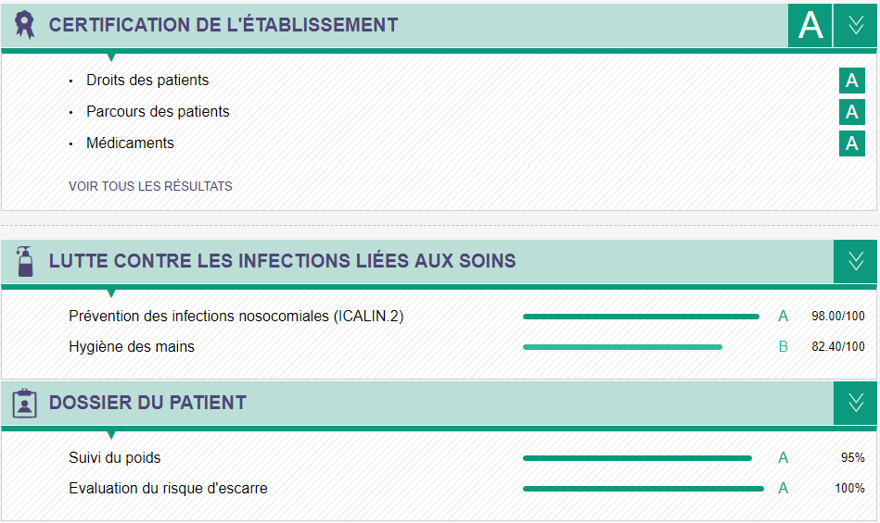
Task: Collapse the Dossier du patient section
Action: [855, 403]
